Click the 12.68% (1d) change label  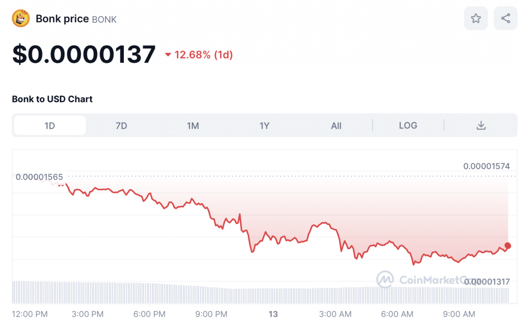coord(204,55)
